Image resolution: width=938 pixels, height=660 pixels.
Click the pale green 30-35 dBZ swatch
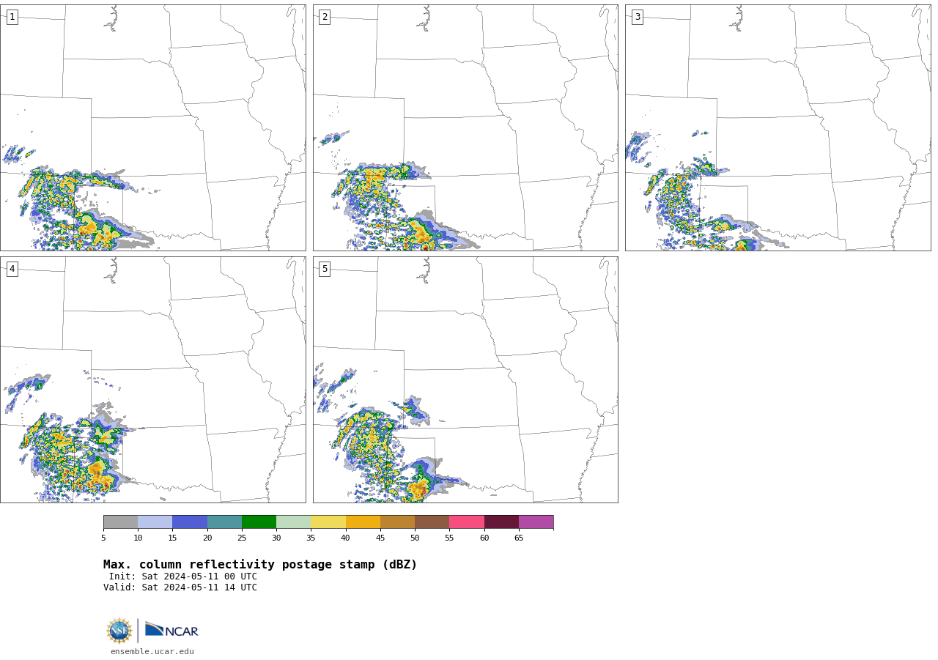click(293, 522)
